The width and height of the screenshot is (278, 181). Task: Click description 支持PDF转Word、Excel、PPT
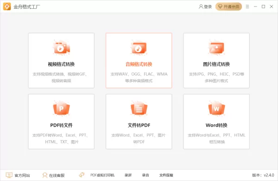[x=60, y=135]
